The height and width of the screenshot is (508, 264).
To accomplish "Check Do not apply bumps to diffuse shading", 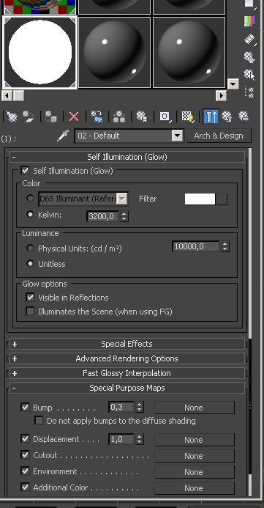I will 39,421.
